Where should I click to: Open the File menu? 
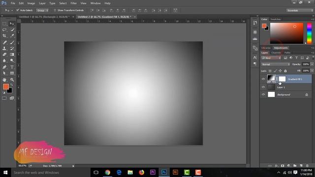[13, 3]
